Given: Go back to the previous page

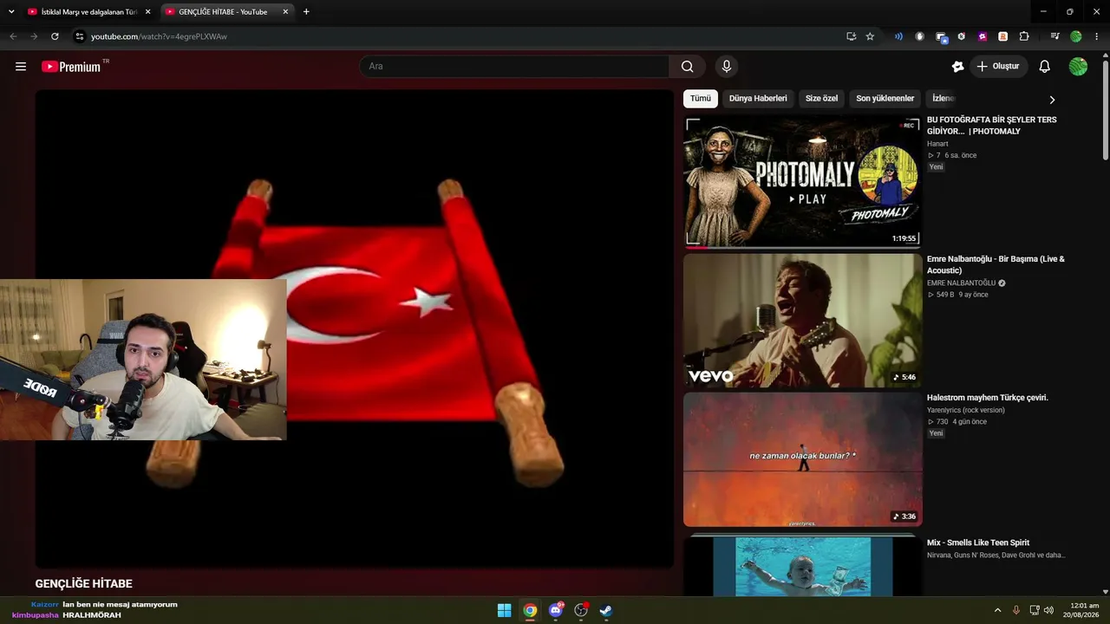Looking at the screenshot, I should click(13, 36).
